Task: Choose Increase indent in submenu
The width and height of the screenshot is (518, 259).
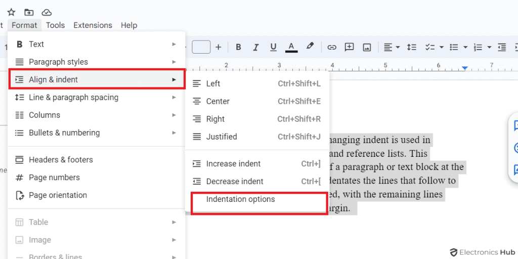Action: tap(257, 163)
